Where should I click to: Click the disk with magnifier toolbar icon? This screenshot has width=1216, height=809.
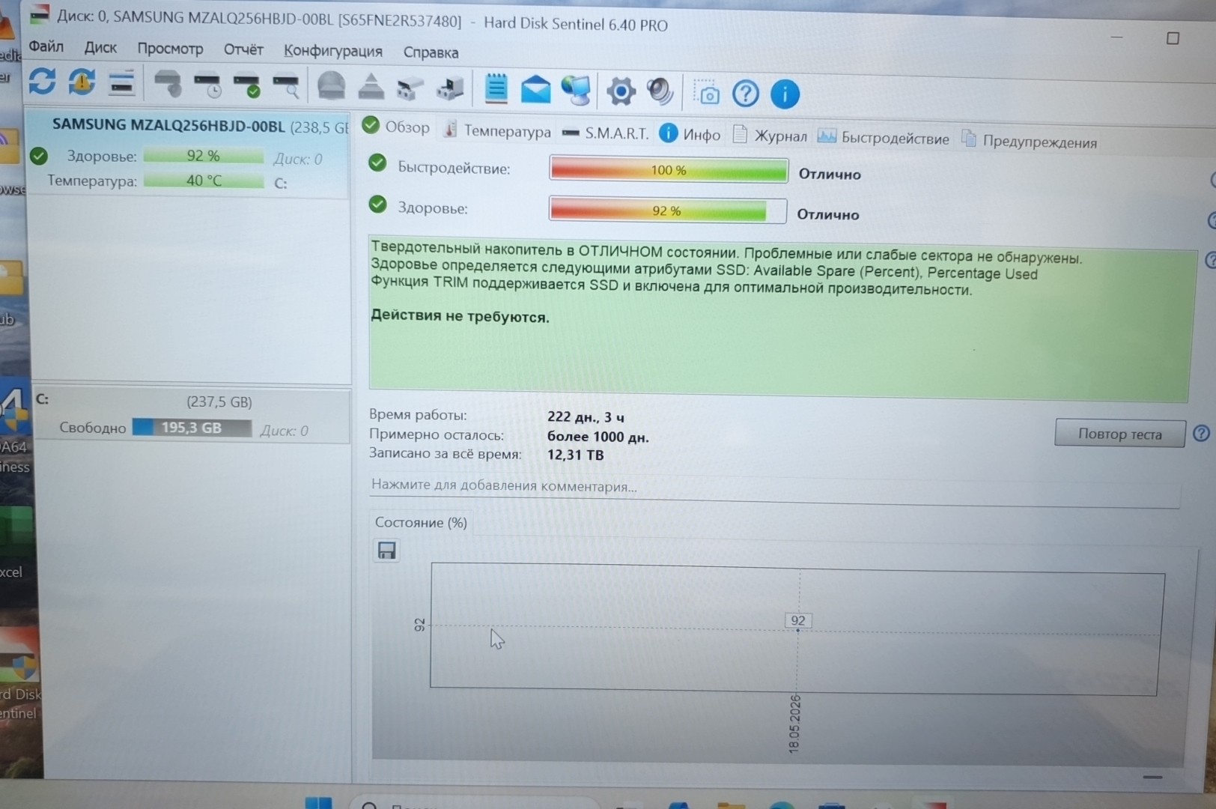coord(286,86)
